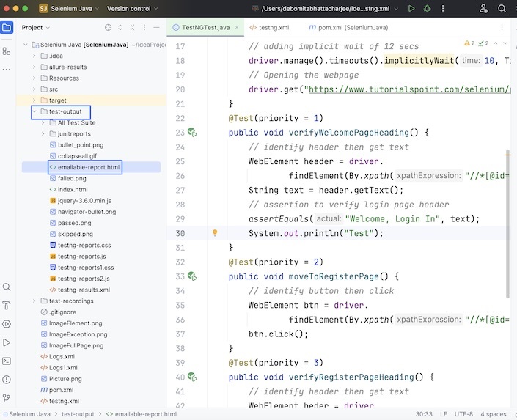This screenshot has height=420, width=517.
Task: Collapse the test-output folder
Action: click(34, 111)
